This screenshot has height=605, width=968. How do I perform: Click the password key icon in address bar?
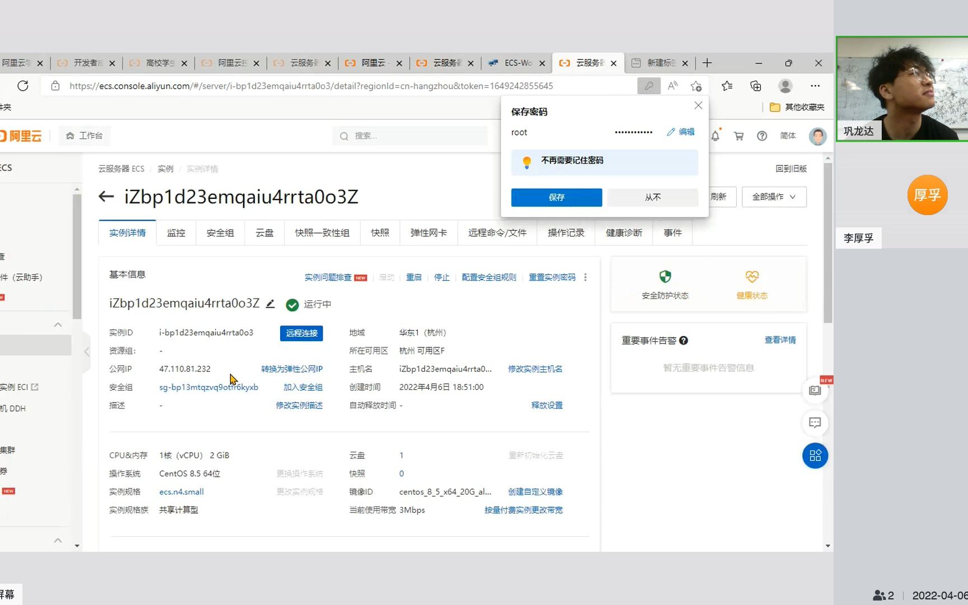click(649, 86)
